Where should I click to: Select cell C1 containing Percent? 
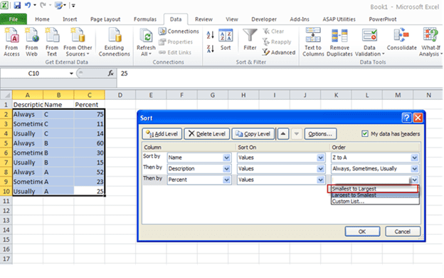point(89,105)
